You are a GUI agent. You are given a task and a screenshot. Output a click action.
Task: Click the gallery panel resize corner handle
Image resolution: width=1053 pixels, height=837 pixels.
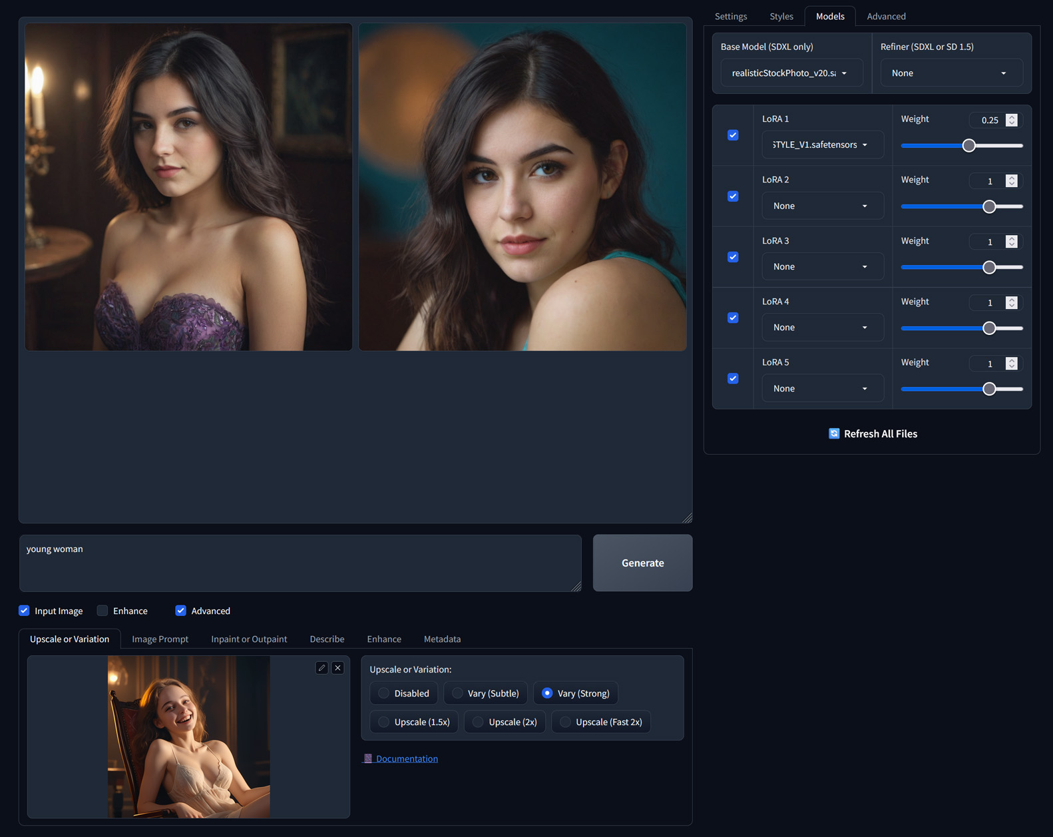pos(687,518)
